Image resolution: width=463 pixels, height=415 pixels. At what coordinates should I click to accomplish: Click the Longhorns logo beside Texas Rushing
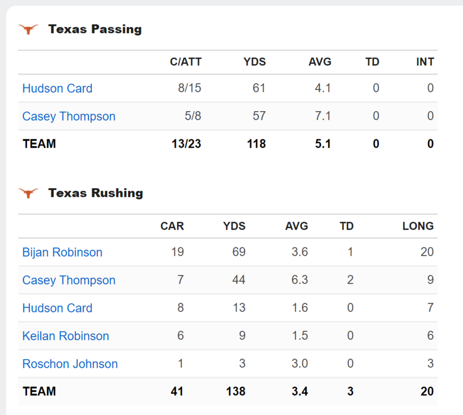[28, 193]
